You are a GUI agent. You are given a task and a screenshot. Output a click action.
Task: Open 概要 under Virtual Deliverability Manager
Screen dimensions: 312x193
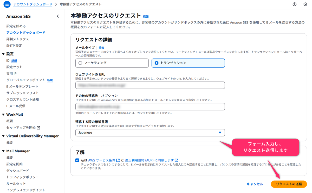point(10,143)
